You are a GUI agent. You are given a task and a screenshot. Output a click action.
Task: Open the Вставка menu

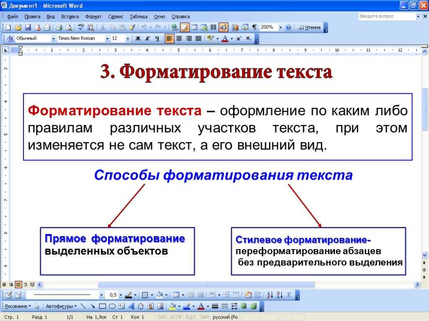coord(70,17)
